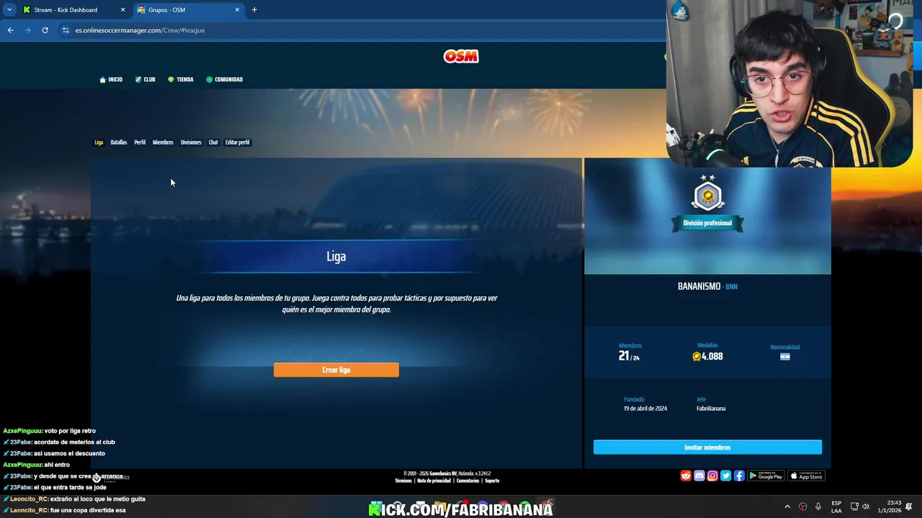Open a new browser tab with plus
Viewport: 922px width, 518px height.
[254, 9]
